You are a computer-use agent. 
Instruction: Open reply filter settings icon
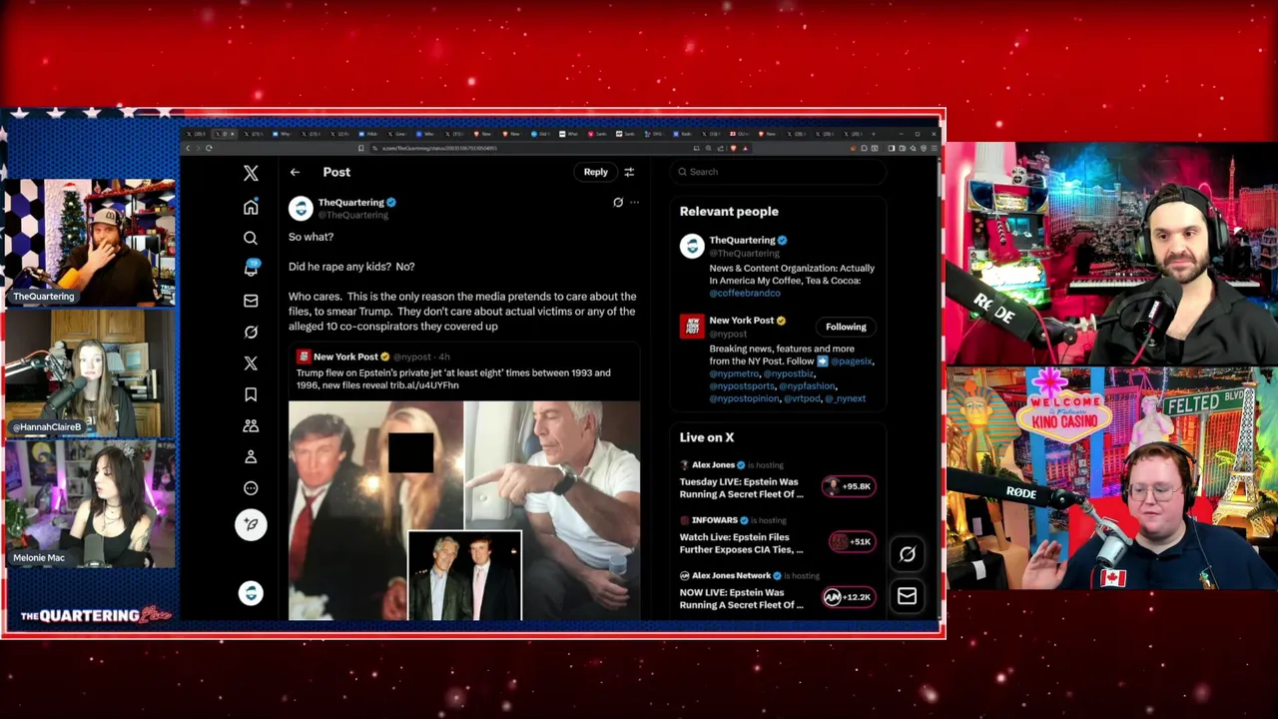point(629,172)
